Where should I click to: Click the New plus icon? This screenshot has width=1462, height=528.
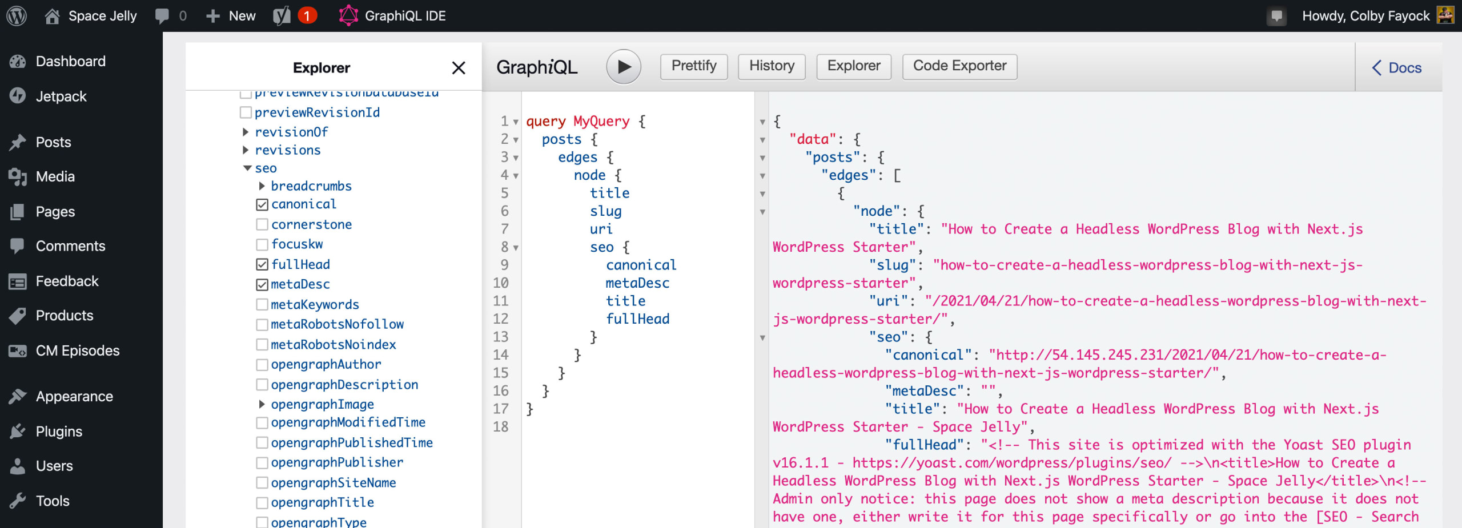(x=213, y=16)
